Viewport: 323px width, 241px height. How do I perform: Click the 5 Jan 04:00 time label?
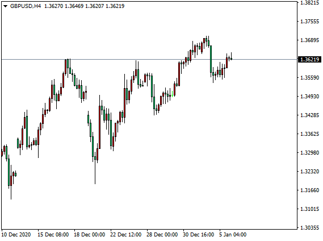[233, 235]
